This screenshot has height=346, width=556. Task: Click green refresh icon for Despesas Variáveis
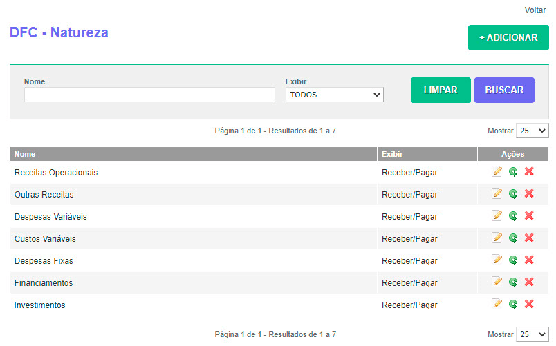pyautogui.click(x=513, y=216)
